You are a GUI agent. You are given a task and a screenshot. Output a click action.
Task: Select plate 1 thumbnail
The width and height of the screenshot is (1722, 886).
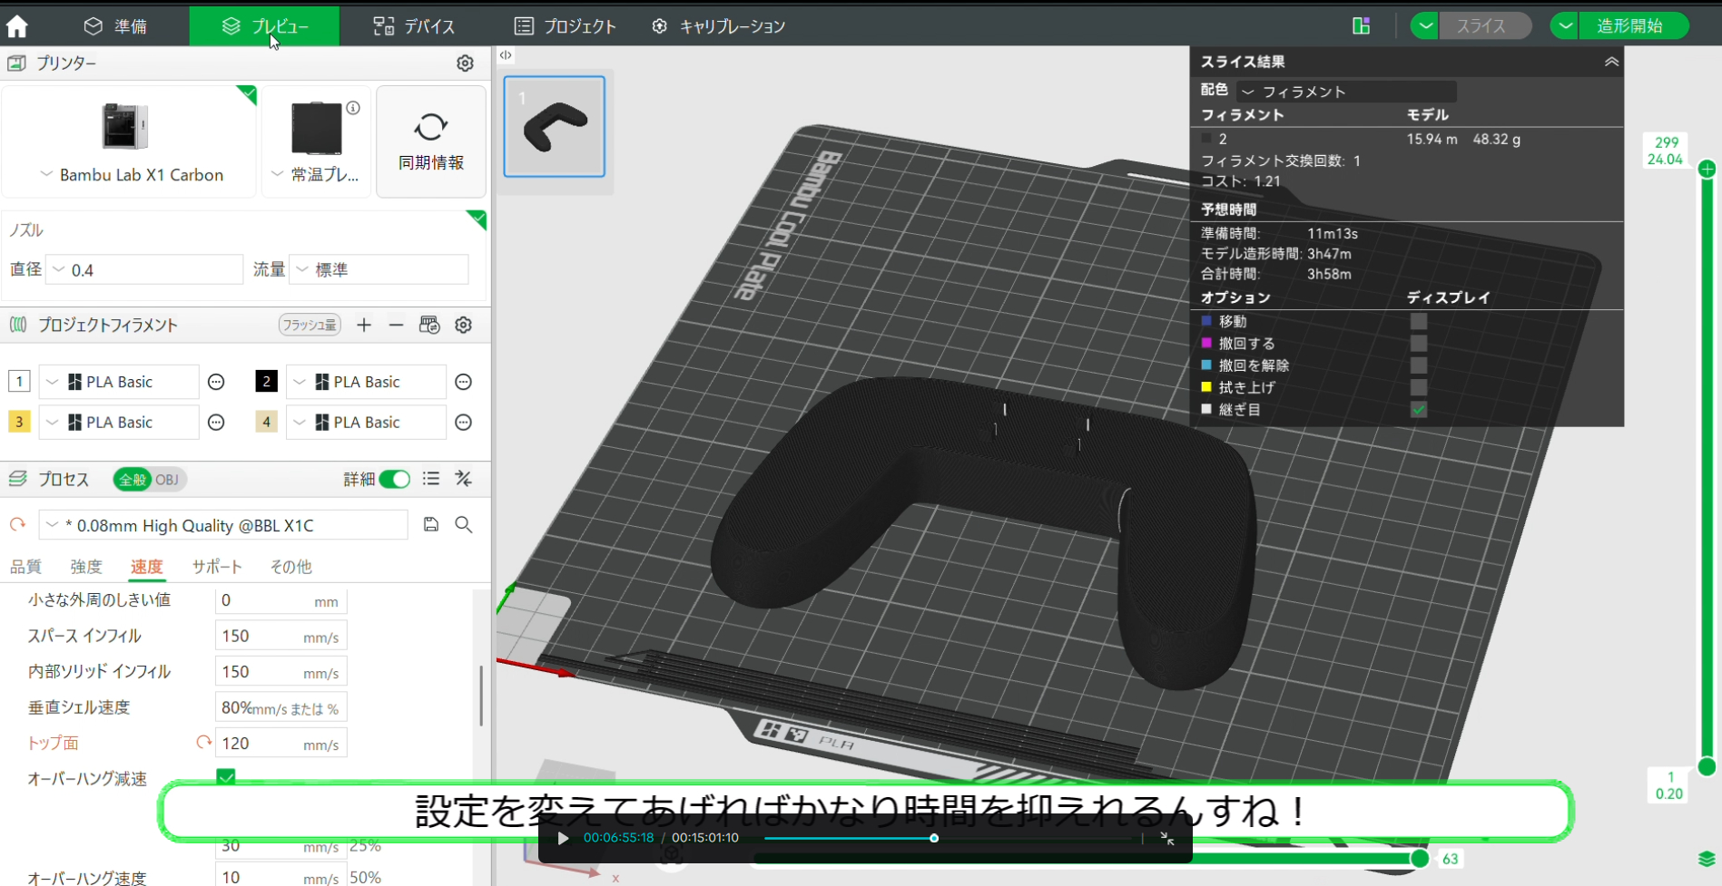tap(555, 126)
